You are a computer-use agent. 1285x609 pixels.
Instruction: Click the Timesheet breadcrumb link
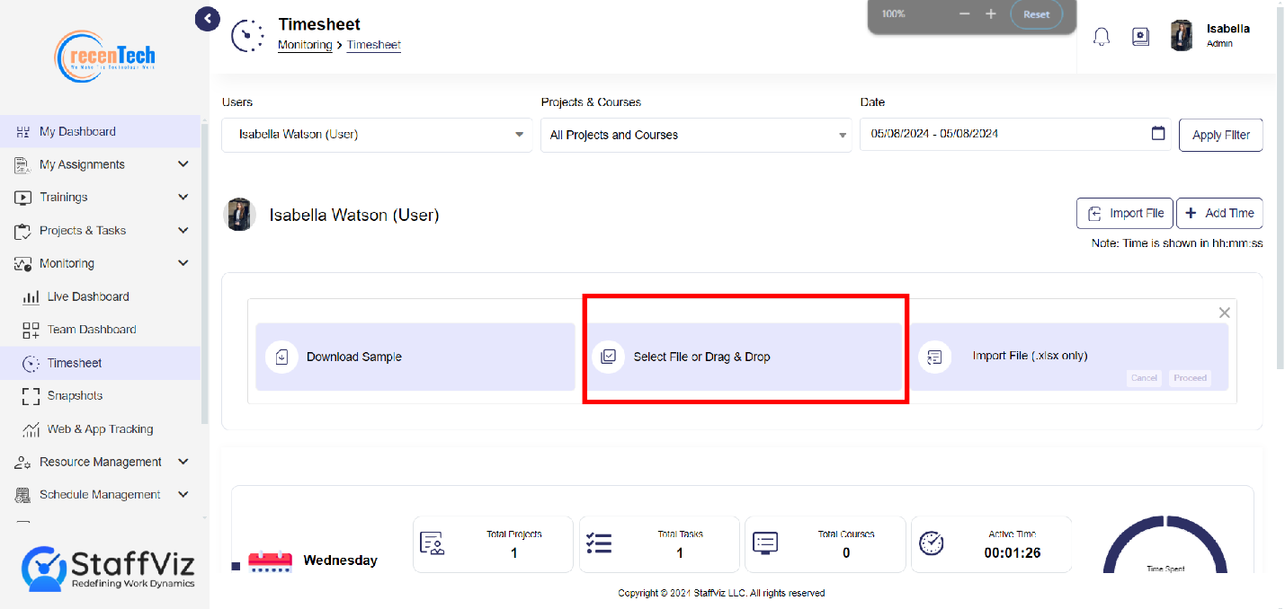(374, 45)
